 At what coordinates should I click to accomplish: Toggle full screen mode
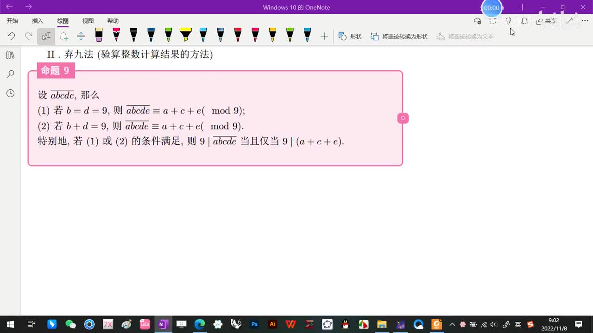pos(493,21)
